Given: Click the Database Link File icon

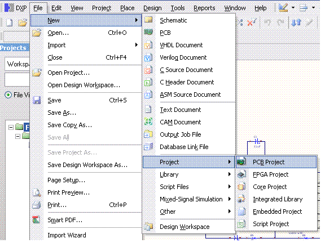Looking at the screenshot, I should [148, 146].
